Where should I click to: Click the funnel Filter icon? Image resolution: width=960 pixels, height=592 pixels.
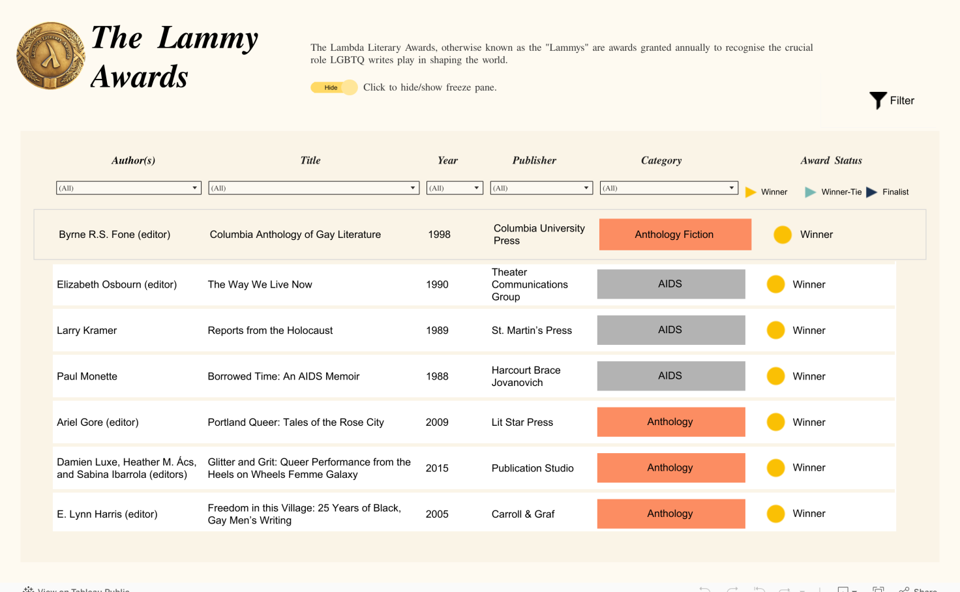(x=878, y=100)
